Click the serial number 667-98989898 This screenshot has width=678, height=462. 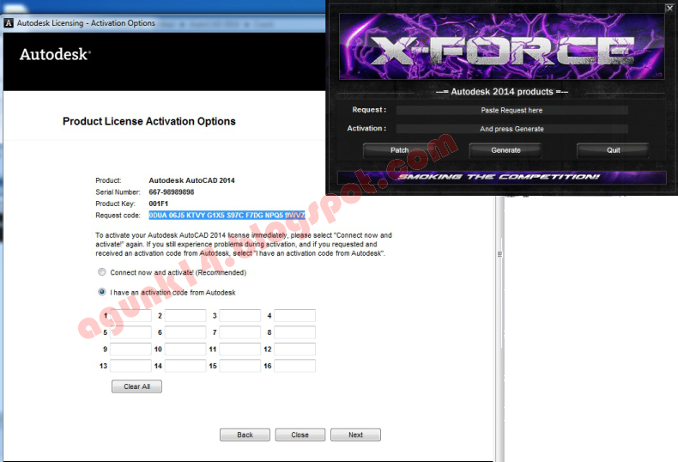tap(172, 192)
